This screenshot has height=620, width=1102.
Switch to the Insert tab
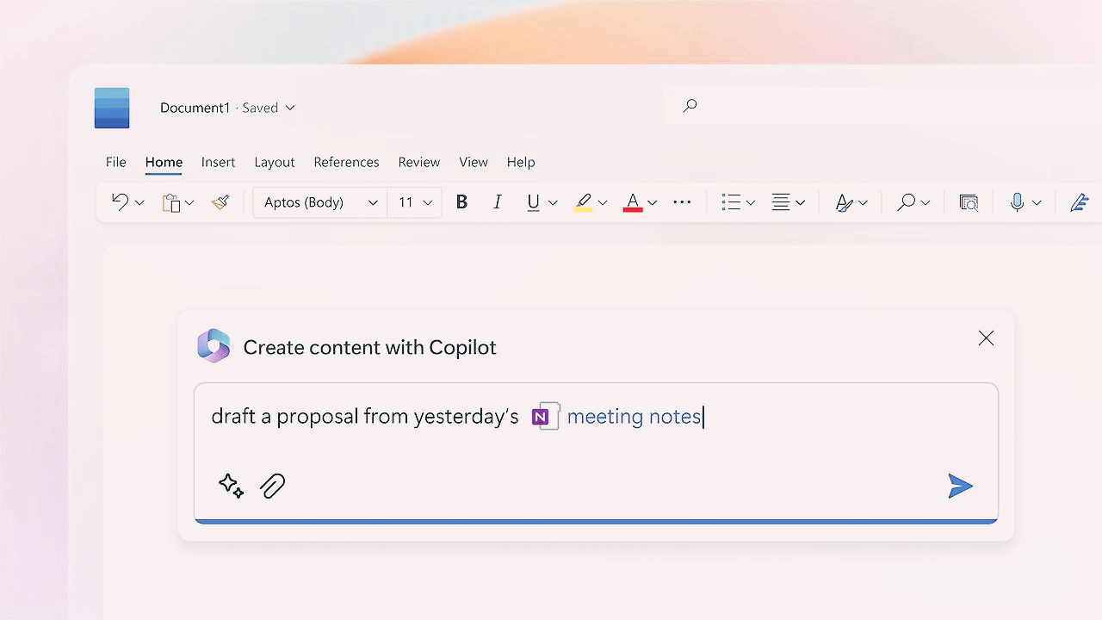click(218, 162)
